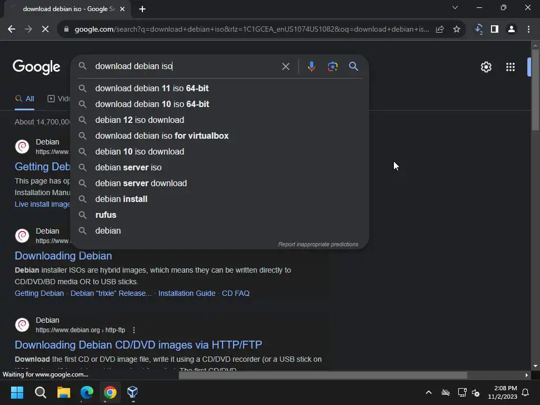
Task: Pick 'download debian iso for virtualbox' suggestion
Action: pyautogui.click(x=219, y=136)
